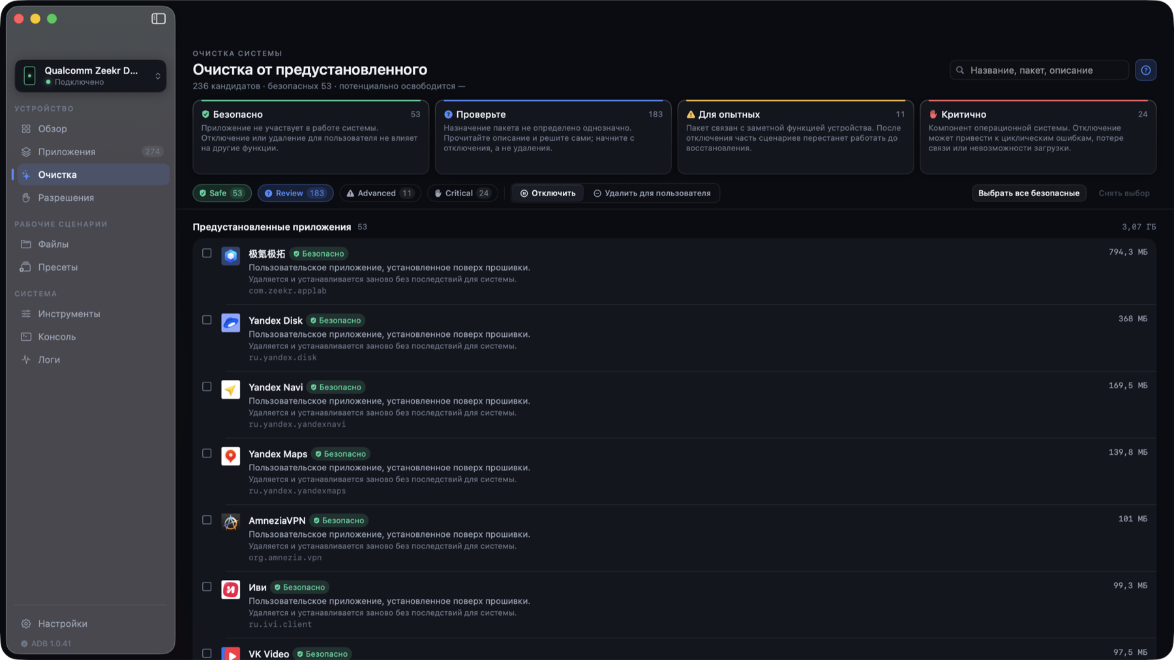Open the device selector dropdown chevron
1174x660 pixels.
coord(158,76)
